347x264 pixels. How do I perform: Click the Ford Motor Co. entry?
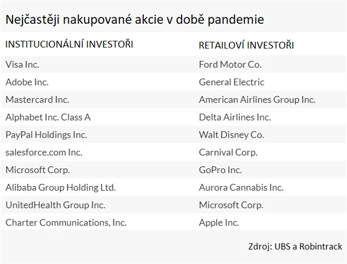[x=230, y=64]
